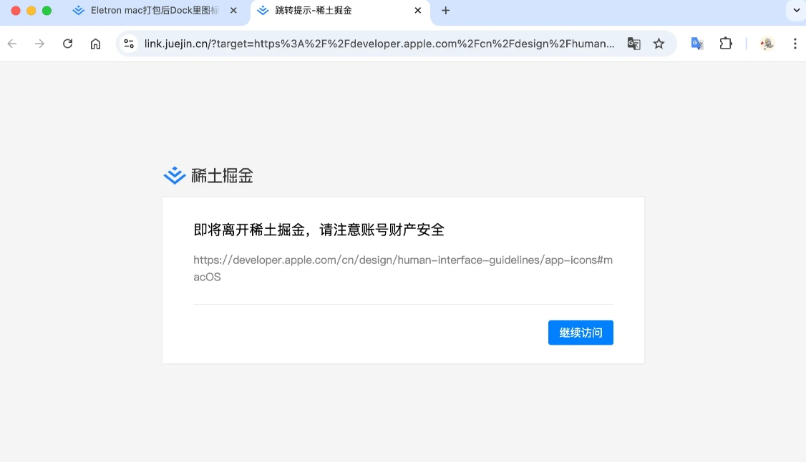
Task: Open the Extensions puzzle menu
Action: click(726, 44)
